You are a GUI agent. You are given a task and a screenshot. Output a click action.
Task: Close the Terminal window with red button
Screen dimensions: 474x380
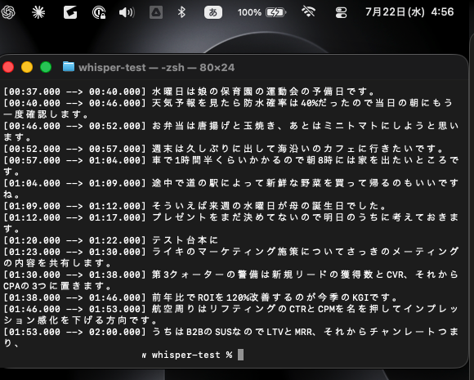(8, 67)
